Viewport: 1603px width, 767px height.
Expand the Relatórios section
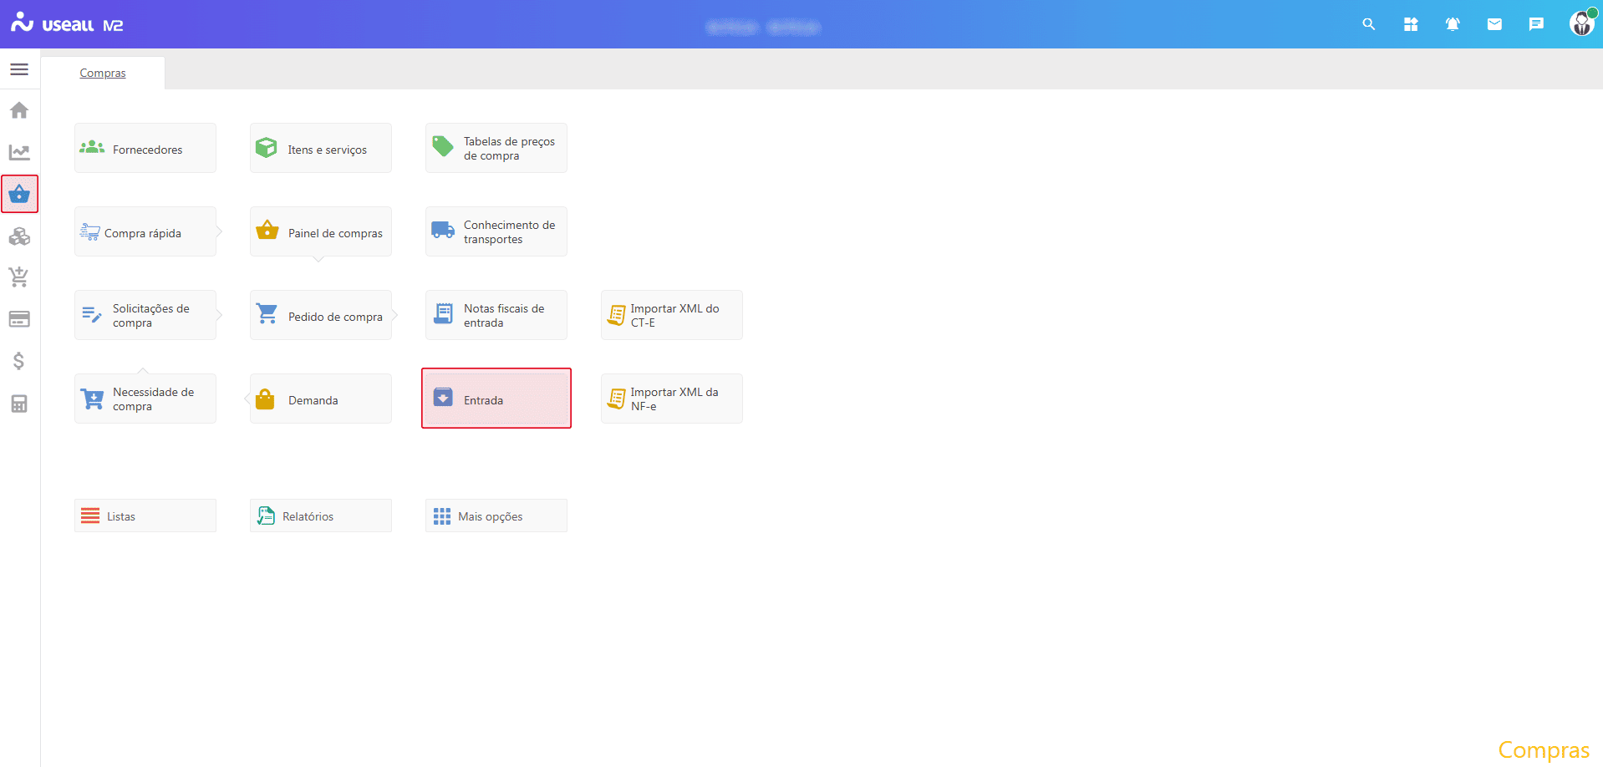[x=320, y=516]
